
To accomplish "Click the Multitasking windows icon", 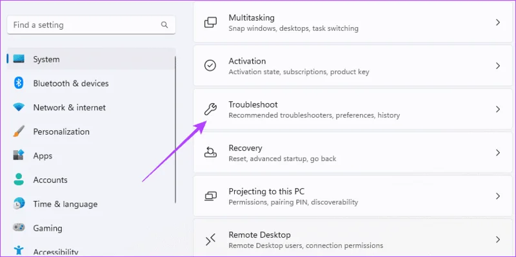I will pyautogui.click(x=210, y=23).
